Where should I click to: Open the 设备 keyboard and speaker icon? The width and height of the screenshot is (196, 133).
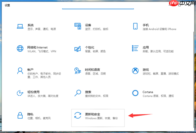[x=78, y=26]
